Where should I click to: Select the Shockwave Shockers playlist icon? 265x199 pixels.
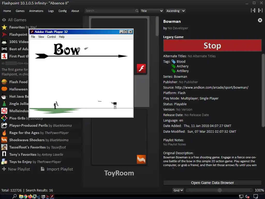click(4, 140)
